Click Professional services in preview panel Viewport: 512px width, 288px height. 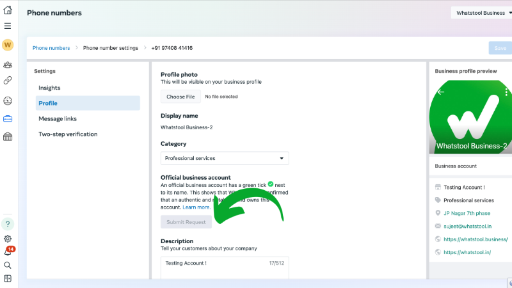click(x=468, y=200)
